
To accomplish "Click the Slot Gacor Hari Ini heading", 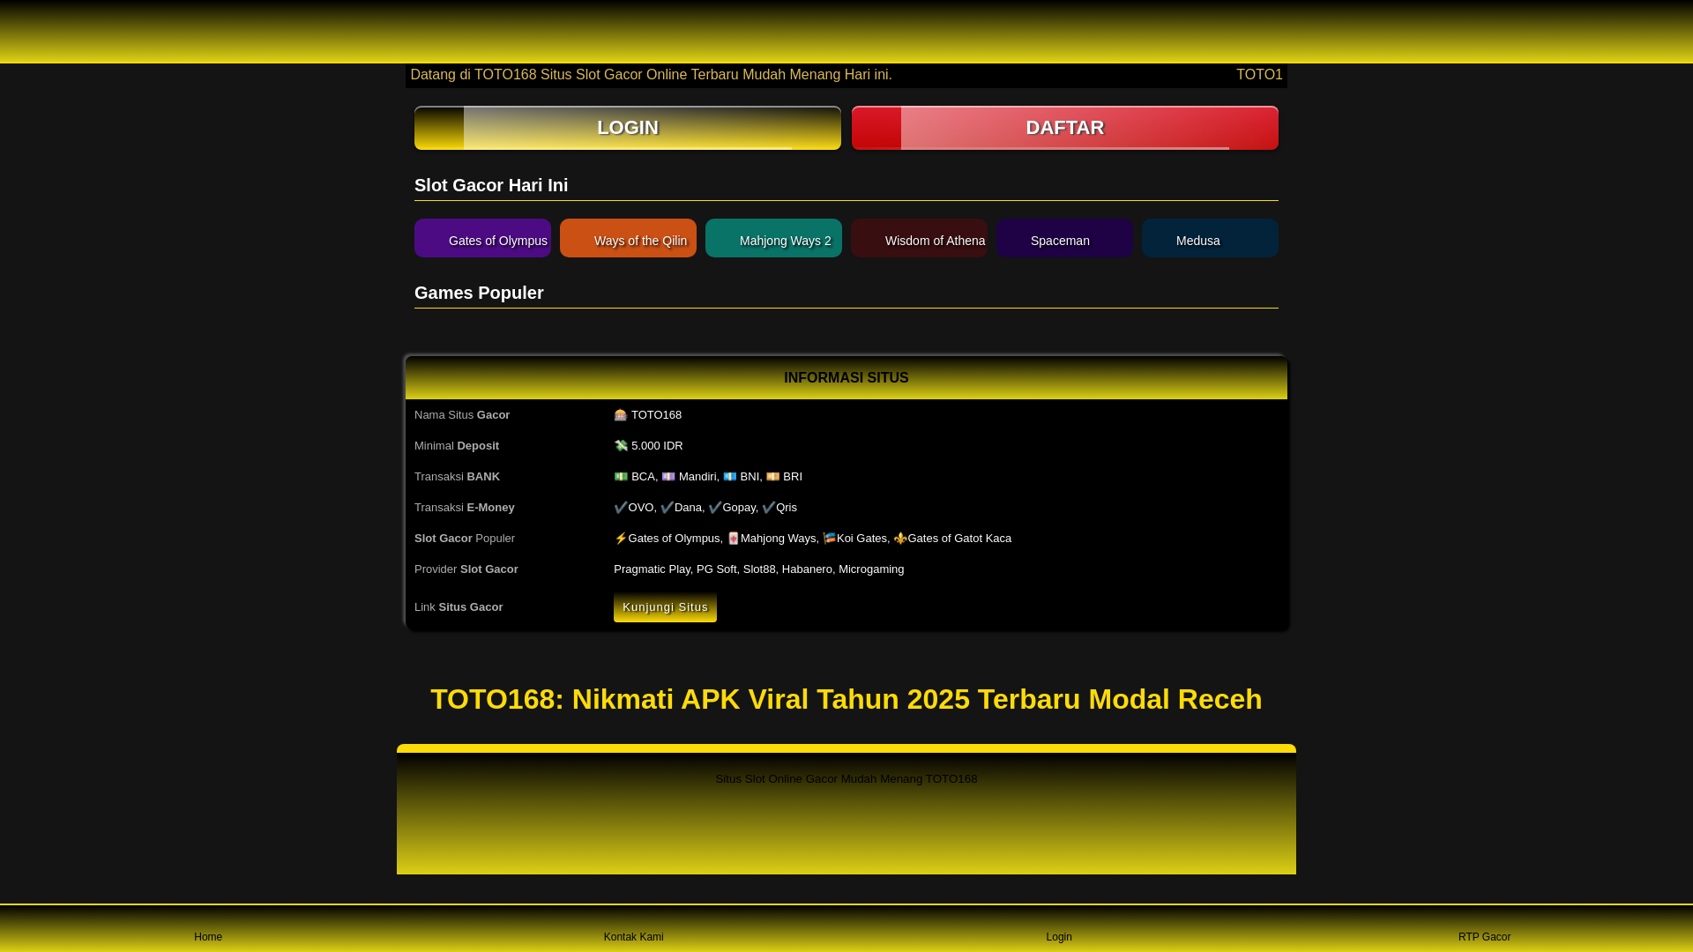I will [x=491, y=185].
